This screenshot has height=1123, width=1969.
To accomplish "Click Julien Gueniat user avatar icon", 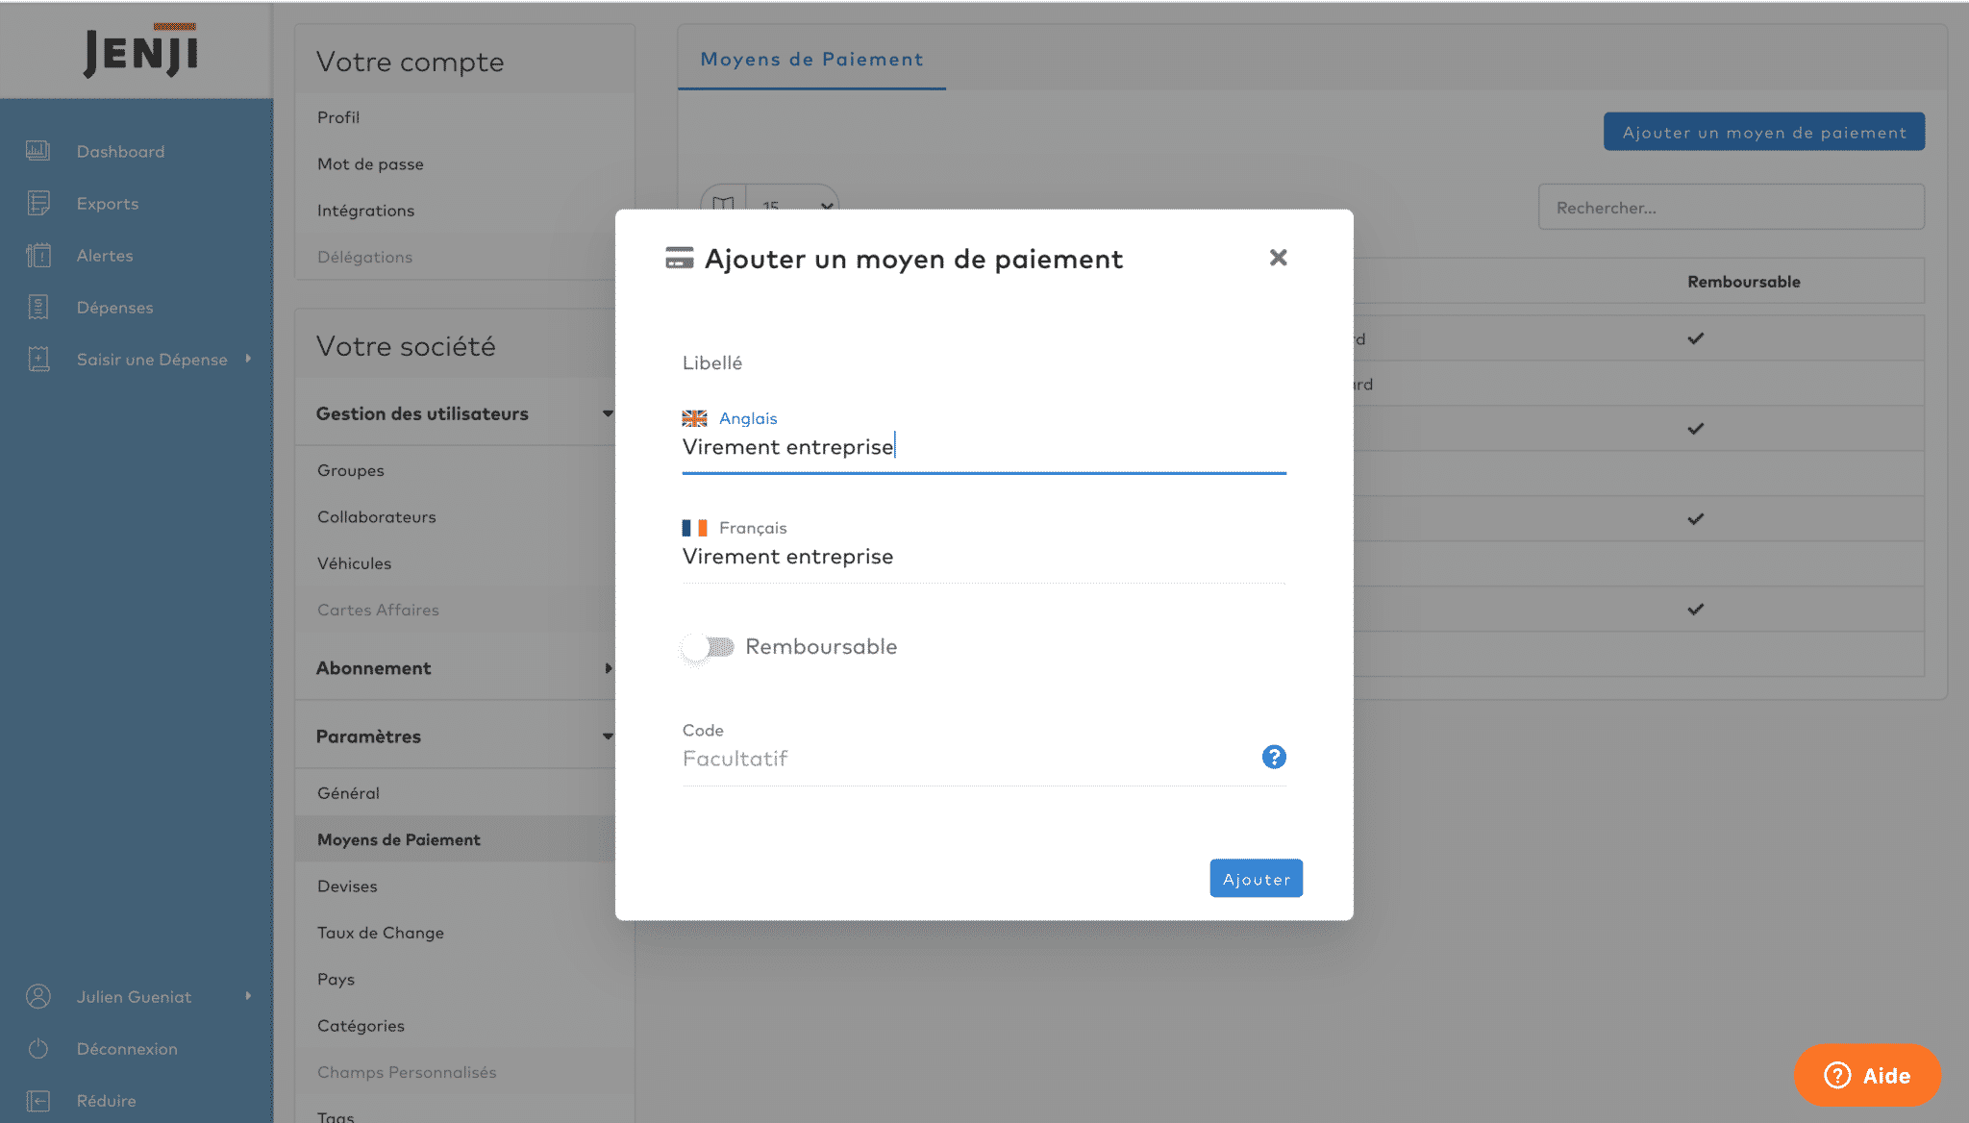I will tap(38, 996).
